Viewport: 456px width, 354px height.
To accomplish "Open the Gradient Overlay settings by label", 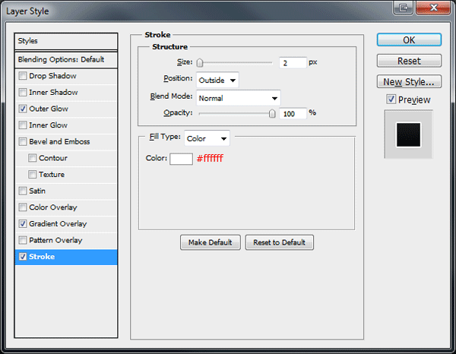I will pyautogui.click(x=58, y=224).
